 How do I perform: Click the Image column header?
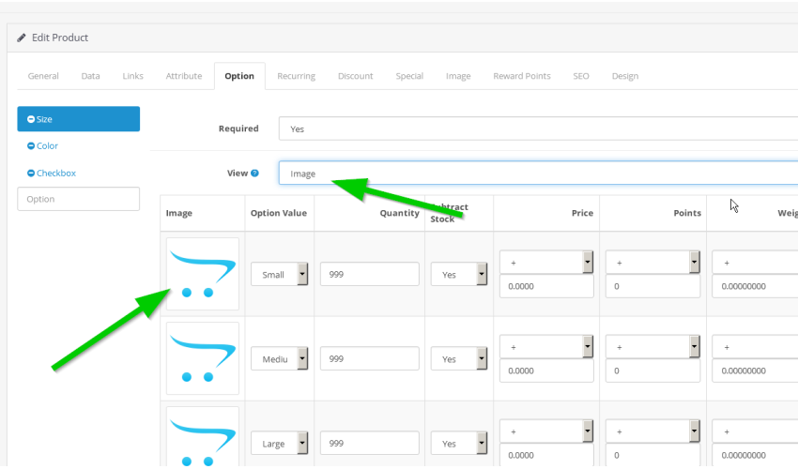tap(179, 213)
